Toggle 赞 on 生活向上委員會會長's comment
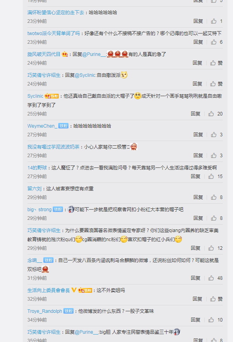The height and width of the screenshot is (342, 233). tap(216, 299)
